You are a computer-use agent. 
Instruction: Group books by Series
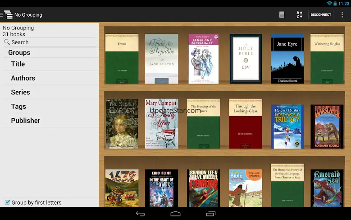pos(21,92)
